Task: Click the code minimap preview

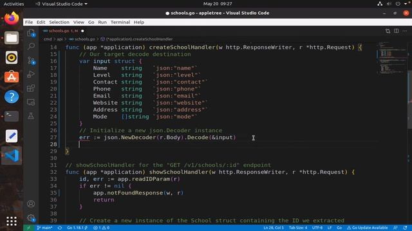Action: (392, 58)
